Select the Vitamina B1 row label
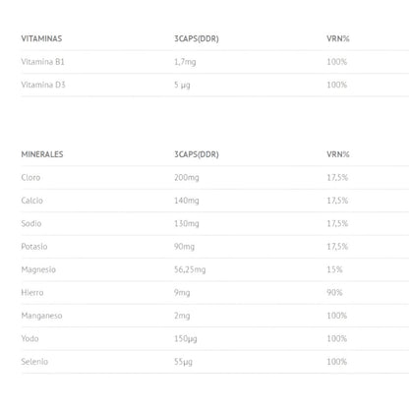 (x=42, y=62)
